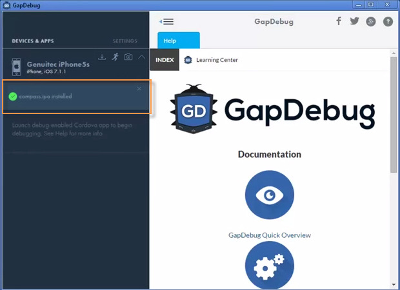Image resolution: width=400 pixels, height=290 pixels.
Task: Click the GapDebug logo image
Action: click(272, 110)
